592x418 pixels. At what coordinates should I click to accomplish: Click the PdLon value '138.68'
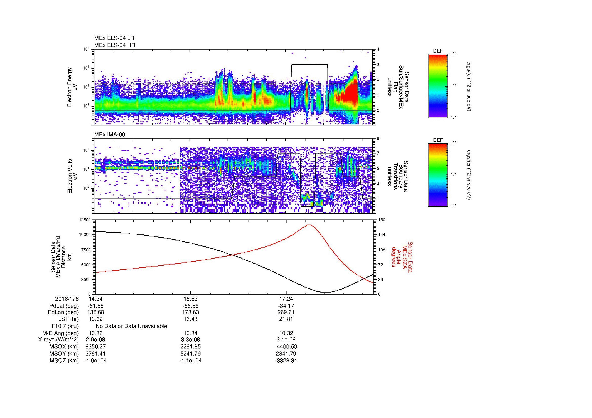click(x=95, y=312)
